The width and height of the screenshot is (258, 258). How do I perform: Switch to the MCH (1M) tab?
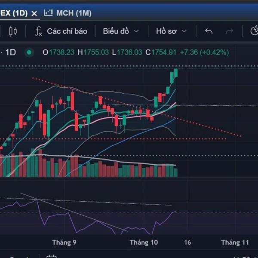tap(68, 13)
